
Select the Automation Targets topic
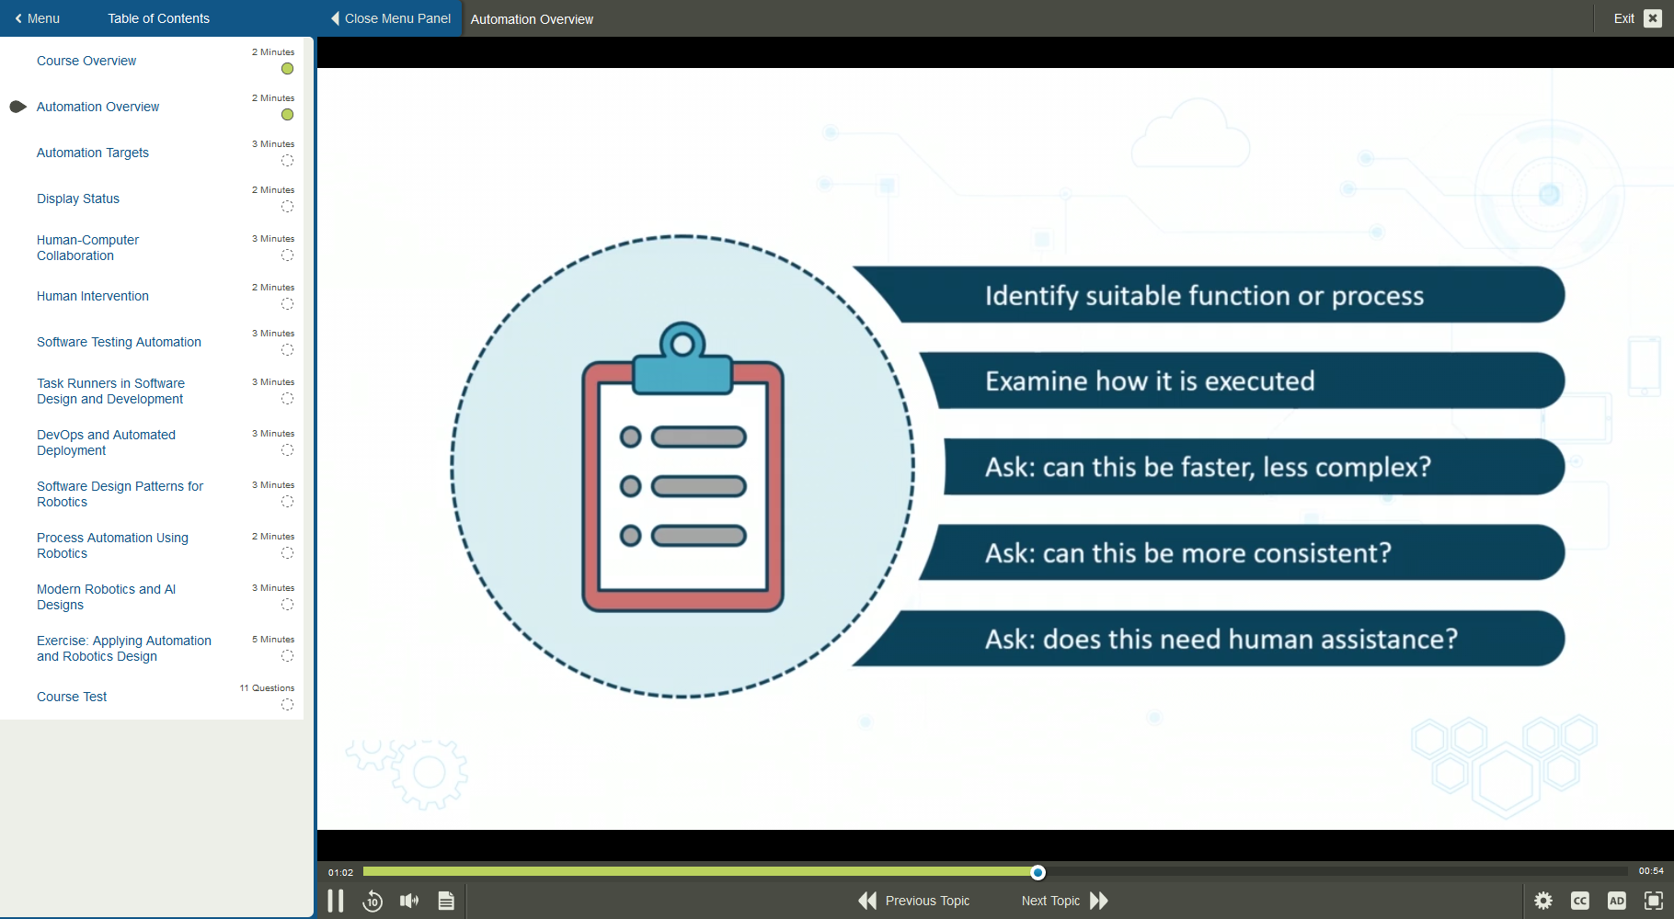point(93,153)
